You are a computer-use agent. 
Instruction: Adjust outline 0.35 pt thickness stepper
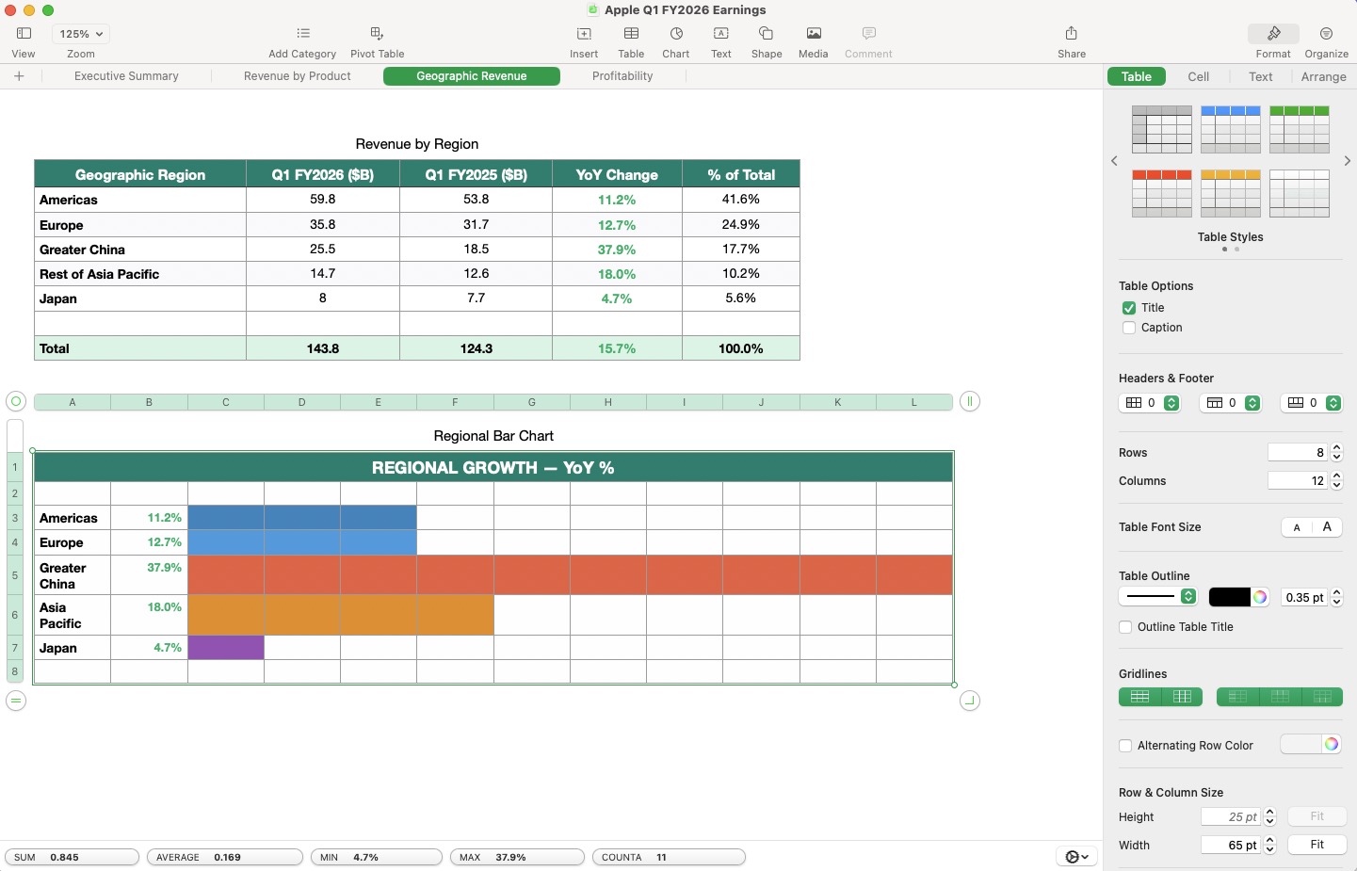(x=1336, y=598)
